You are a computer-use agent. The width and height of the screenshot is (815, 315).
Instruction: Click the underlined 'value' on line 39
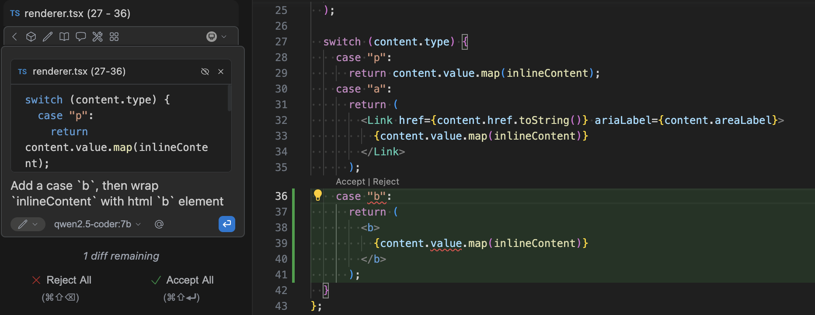tap(446, 243)
